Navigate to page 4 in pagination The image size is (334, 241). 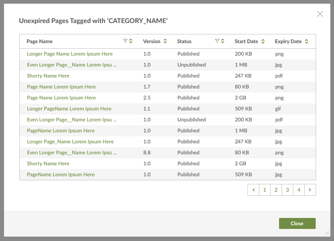tap(299, 190)
